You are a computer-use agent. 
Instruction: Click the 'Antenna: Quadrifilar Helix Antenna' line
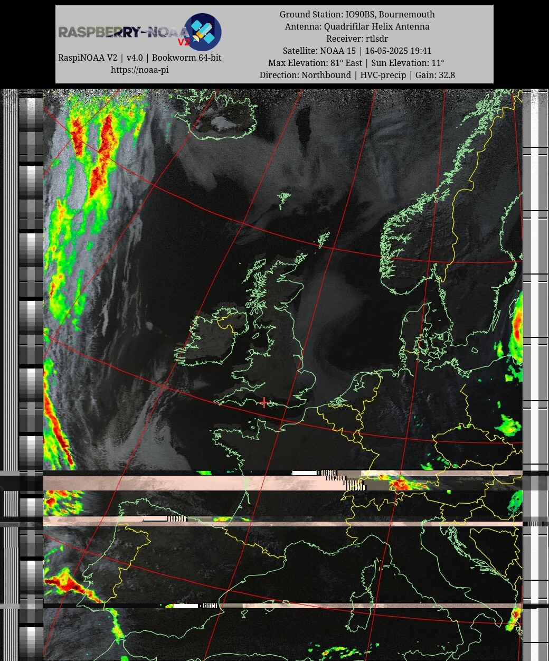[357, 26]
